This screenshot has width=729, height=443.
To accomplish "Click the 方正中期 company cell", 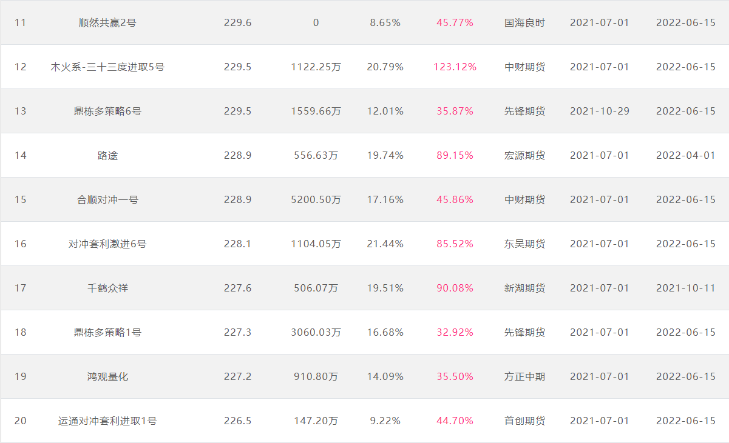I will [524, 376].
